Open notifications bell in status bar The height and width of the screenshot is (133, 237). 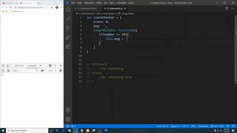coord(233,126)
